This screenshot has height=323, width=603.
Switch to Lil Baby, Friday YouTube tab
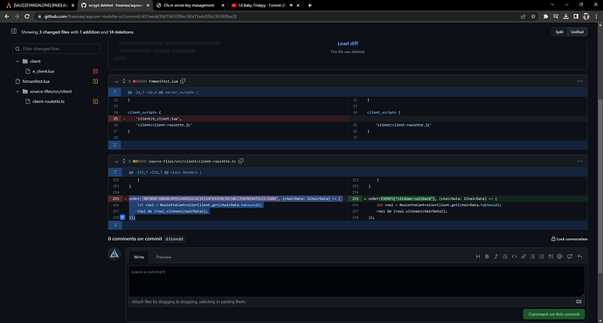265,5
